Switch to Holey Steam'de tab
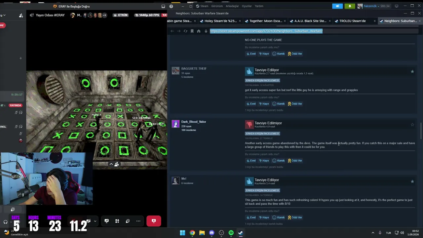Viewport: 423px width, 238px height. (220, 21)
